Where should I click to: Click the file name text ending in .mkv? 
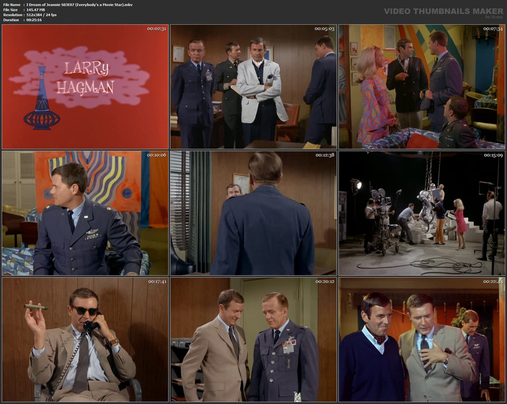[79, 5]
